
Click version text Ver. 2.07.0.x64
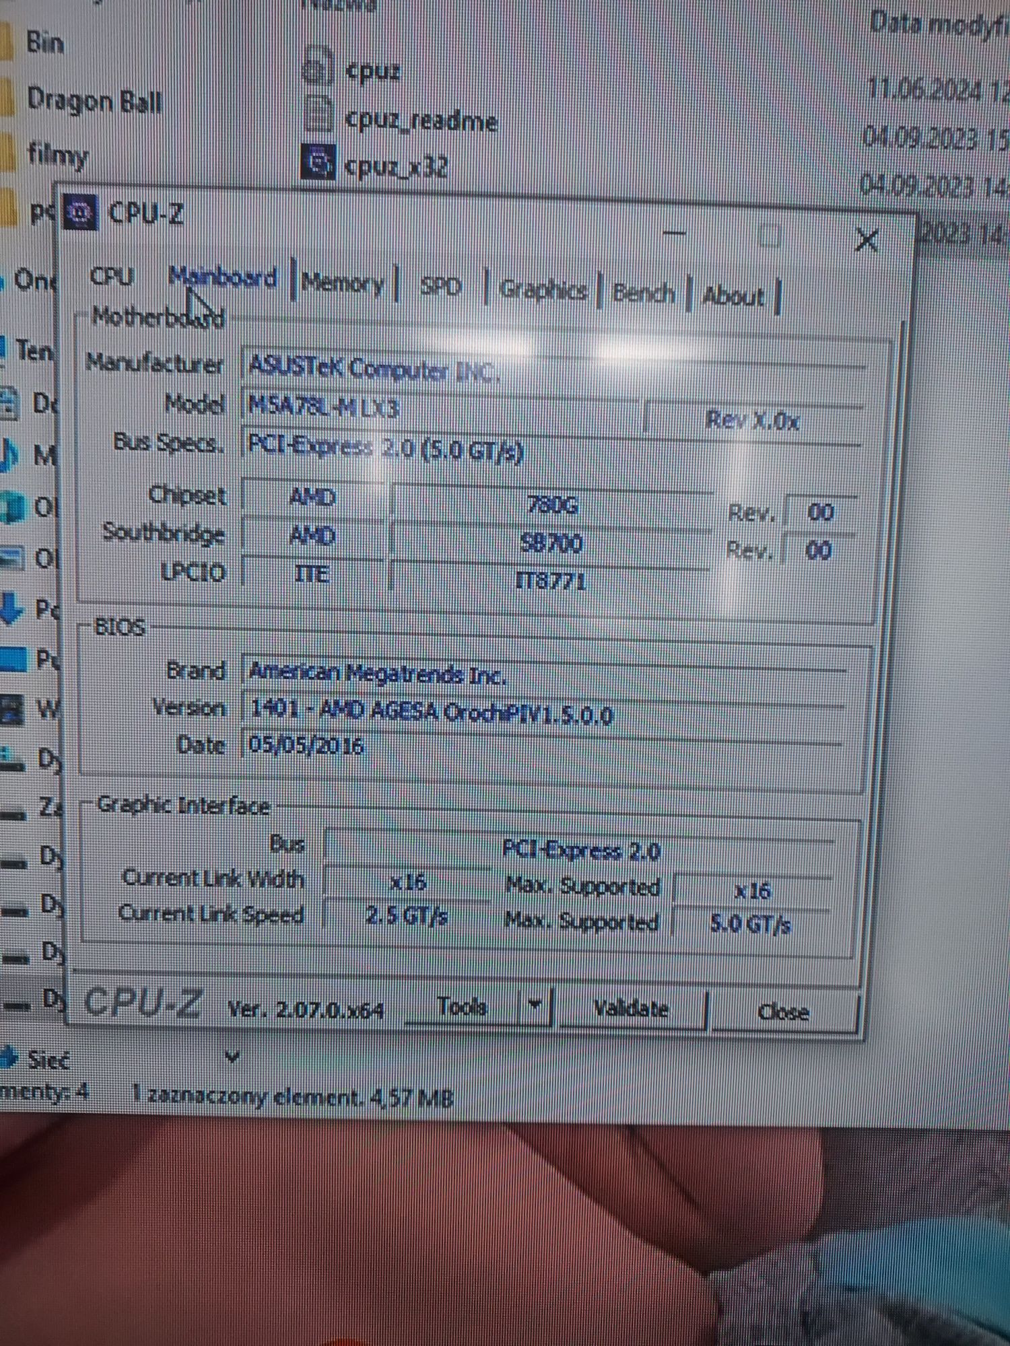click(x=306, y=1010)
